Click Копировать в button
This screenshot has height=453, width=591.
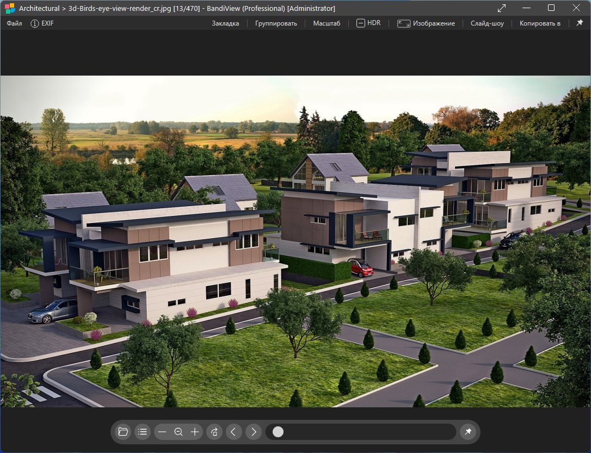click(540, 23)
